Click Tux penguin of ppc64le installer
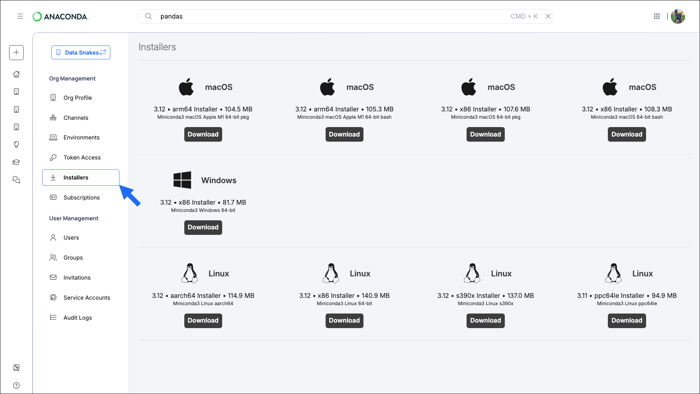The image size is (700, 394). 614,273
